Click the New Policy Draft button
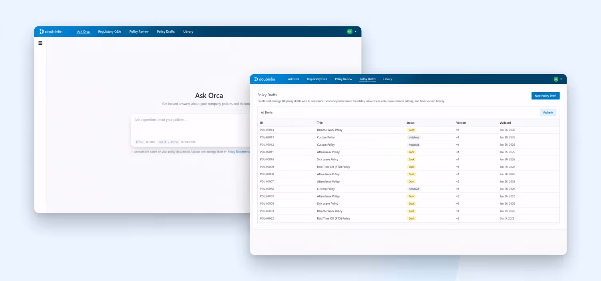 click(545, 96)
